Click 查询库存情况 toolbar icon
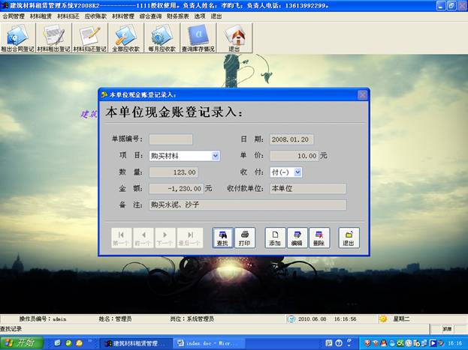Screen dimensions: 468x350 click(198, 38)
